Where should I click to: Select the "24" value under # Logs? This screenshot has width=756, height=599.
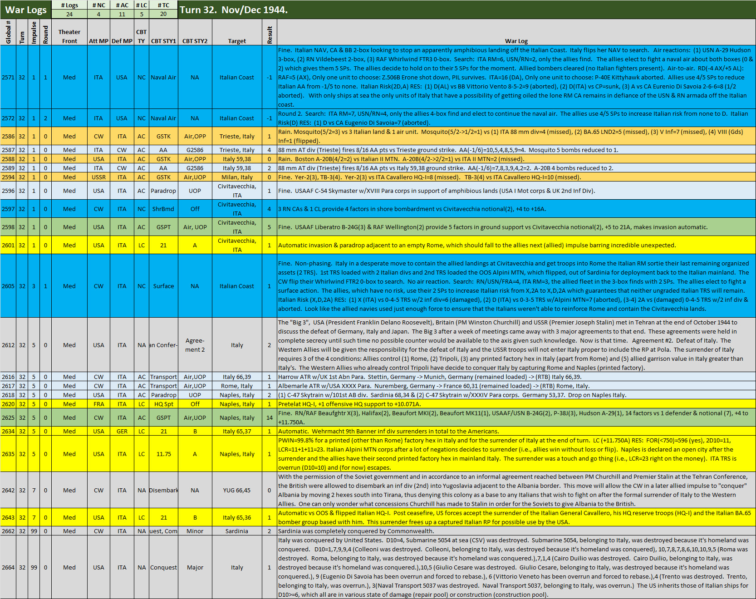click(69, 14)
